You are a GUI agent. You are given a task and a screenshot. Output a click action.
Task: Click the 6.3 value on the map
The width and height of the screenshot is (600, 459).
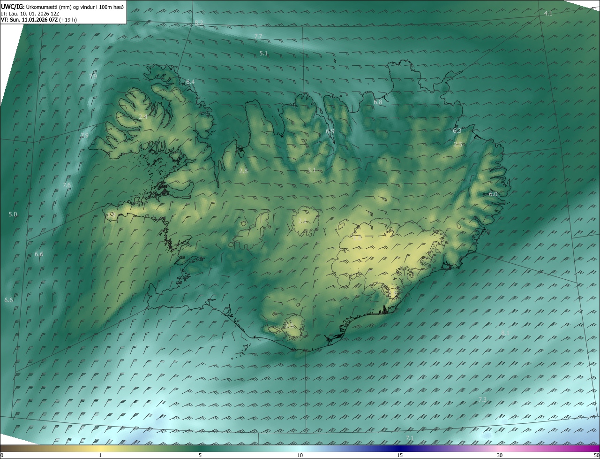[457, 130]
